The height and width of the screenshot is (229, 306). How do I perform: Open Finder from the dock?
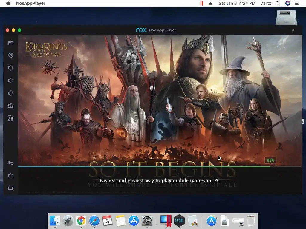(55, 221)
